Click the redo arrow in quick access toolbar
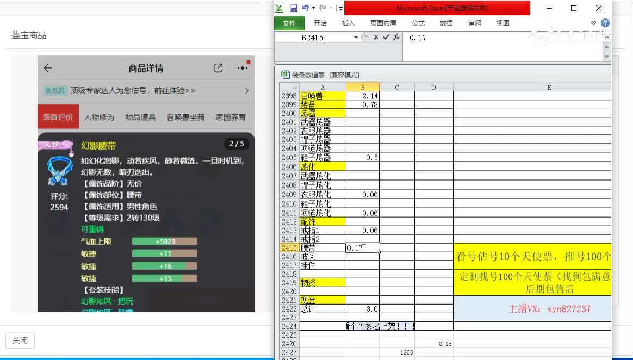 (322, 8)
